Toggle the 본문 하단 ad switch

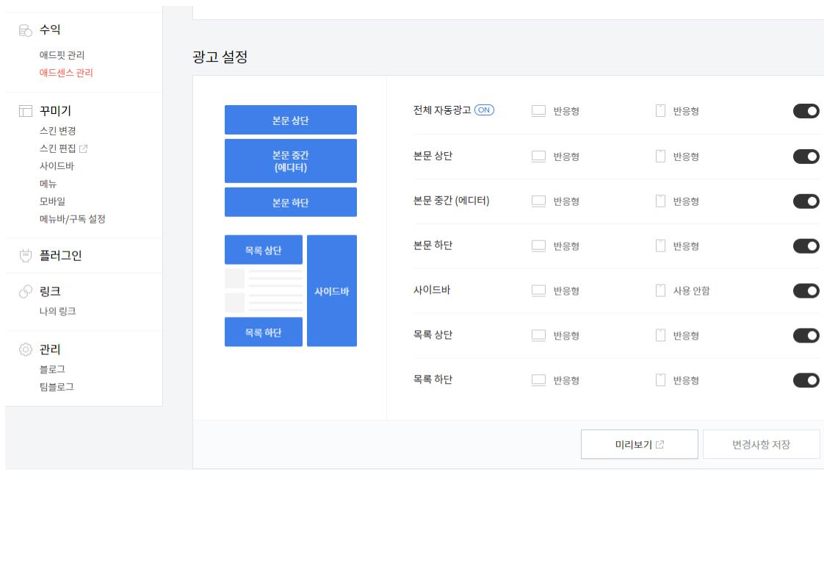tap(806, 246)
